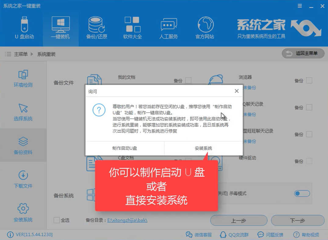Disable the 杀毒模式 toggle switch
The image size is (328, 240).
pos(302,194)
